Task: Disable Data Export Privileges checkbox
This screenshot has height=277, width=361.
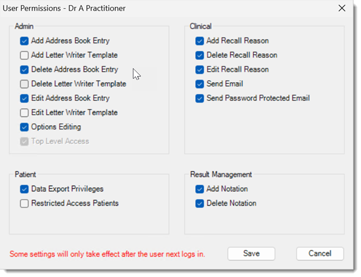Action: pyautogui.click(x=24, y=189)
